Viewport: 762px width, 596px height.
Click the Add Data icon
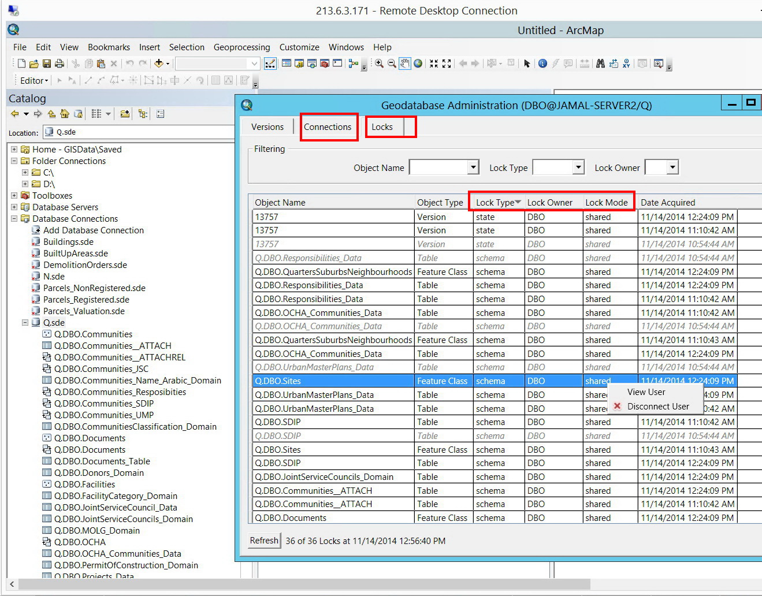click(158, 64)
